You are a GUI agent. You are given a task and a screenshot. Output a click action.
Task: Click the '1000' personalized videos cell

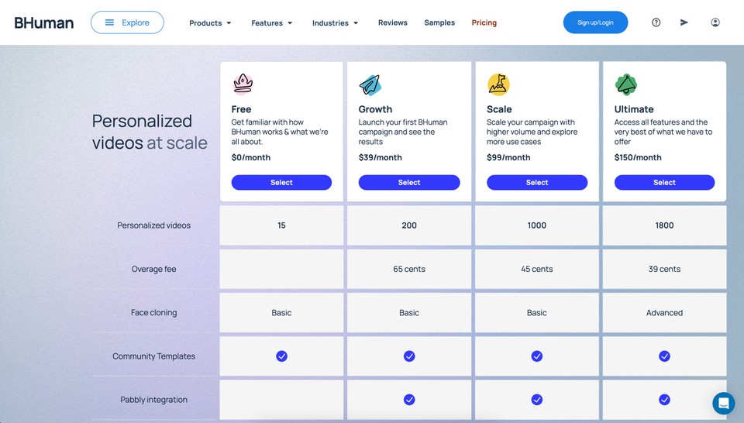tap(536, 225)
